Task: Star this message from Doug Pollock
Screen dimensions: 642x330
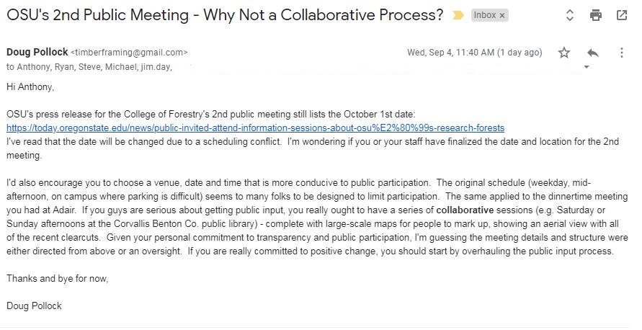Action: coord(564,53)
